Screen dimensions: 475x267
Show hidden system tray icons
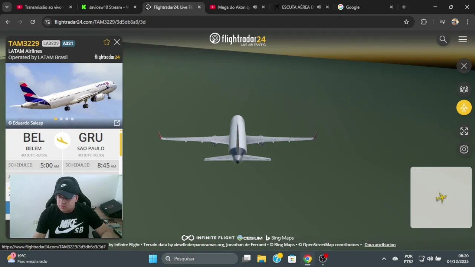(x=384, y=258)
